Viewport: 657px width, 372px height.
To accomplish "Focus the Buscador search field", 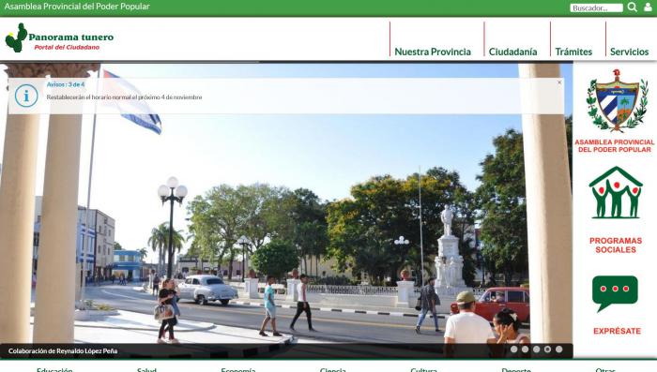I will [596, 7].
